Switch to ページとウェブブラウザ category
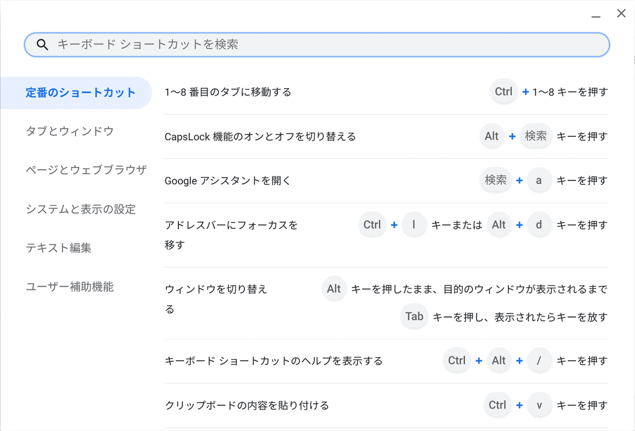This screenshot has height=431, width=635. click(x=86, y=170)
